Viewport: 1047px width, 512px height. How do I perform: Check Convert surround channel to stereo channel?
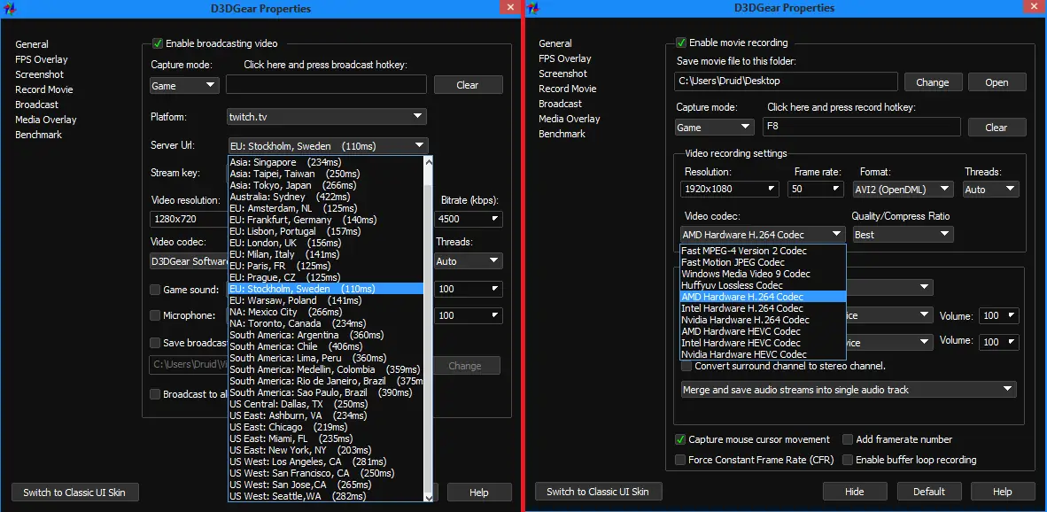coord(686,366)
